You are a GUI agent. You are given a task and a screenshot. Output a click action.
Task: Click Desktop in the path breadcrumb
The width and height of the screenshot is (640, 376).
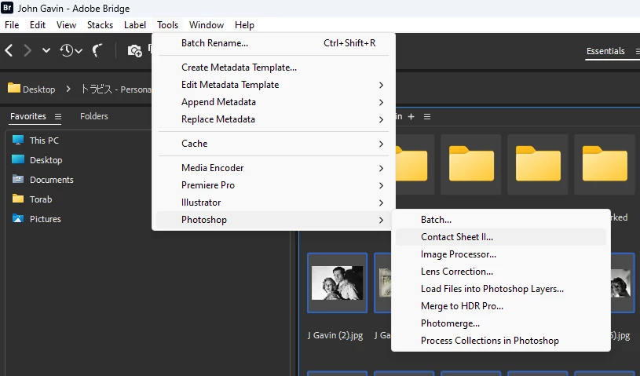tap(32, 89)
